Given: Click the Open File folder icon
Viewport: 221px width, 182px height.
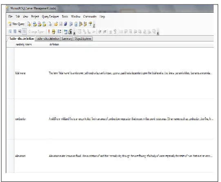Looking at the screenshot, I should click(56, 24).
